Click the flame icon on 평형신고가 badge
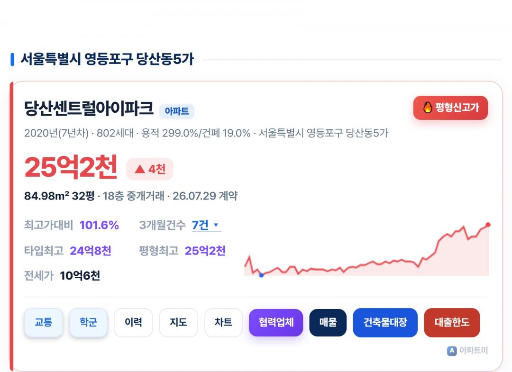This screenshot has height=372, width=512. (428, 108)
